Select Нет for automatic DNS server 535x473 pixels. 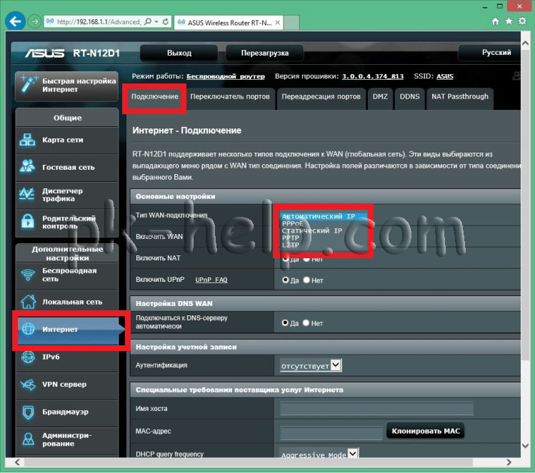(x=306, y=322)
